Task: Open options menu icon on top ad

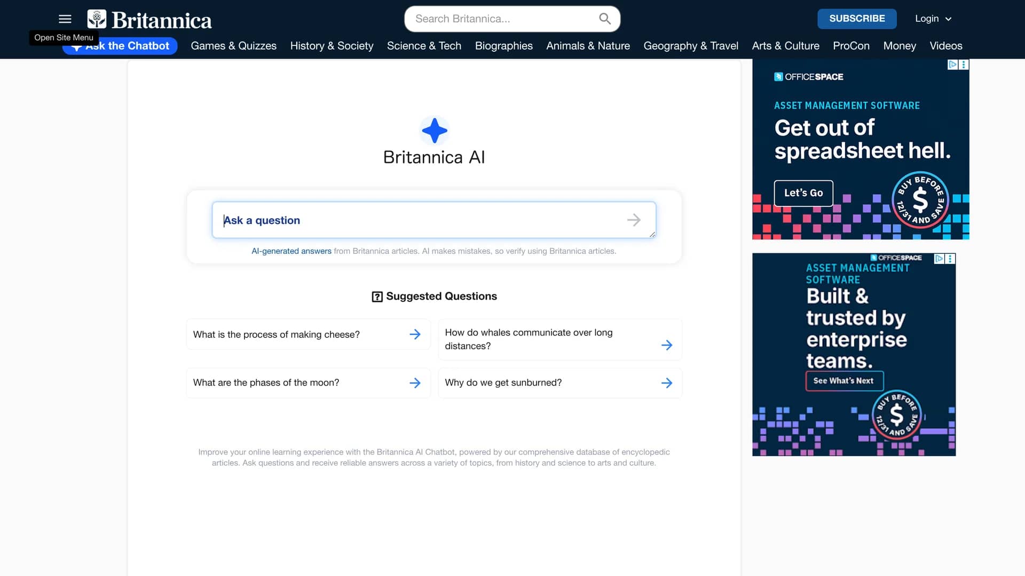Action: tap(964, 65)
